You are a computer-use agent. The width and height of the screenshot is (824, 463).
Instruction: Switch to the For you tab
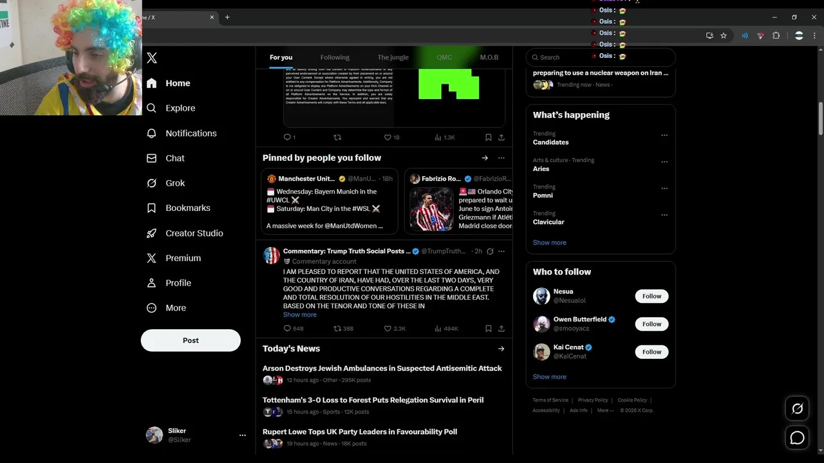(x=281, y=57)
